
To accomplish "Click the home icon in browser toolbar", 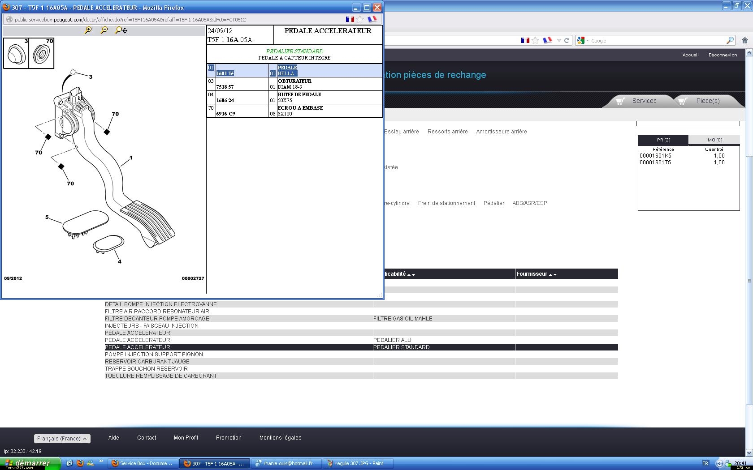I will pos(745,40).
